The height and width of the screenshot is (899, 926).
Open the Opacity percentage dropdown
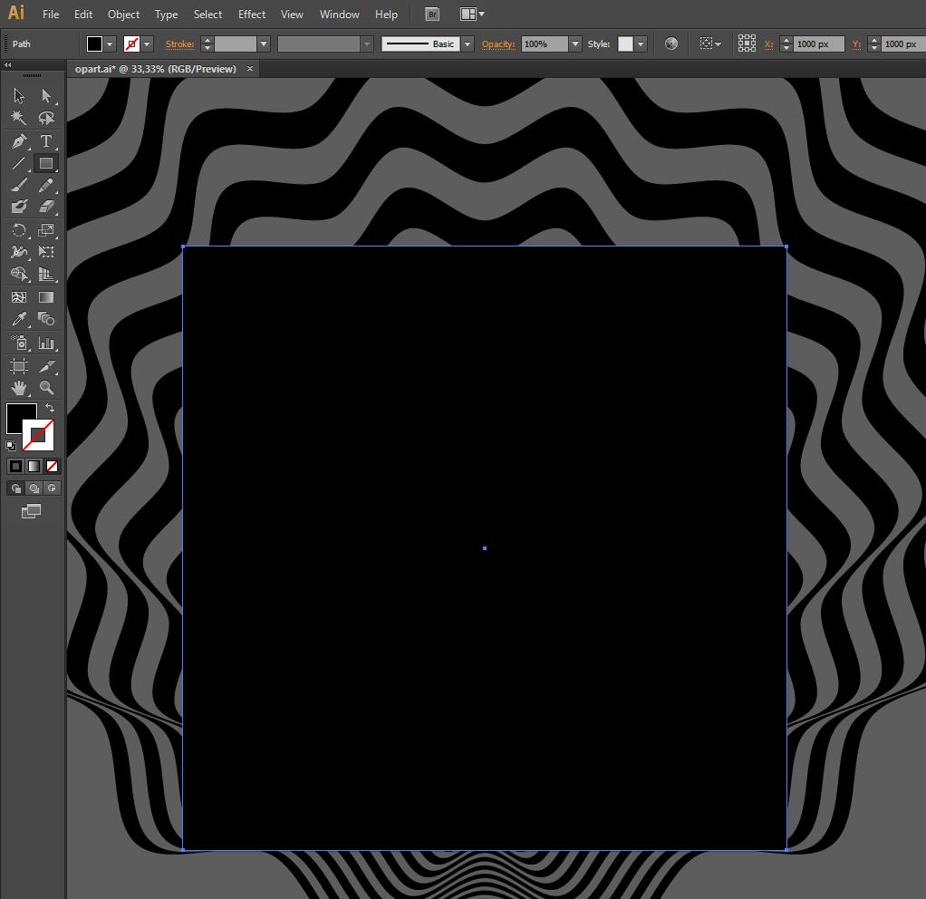[575, 43]
